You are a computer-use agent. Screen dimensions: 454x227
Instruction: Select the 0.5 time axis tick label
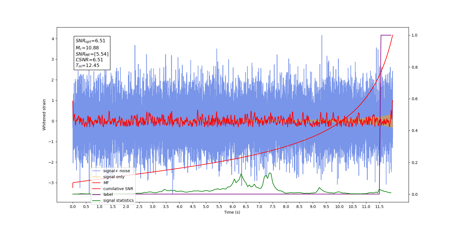(x=86, y=207)
